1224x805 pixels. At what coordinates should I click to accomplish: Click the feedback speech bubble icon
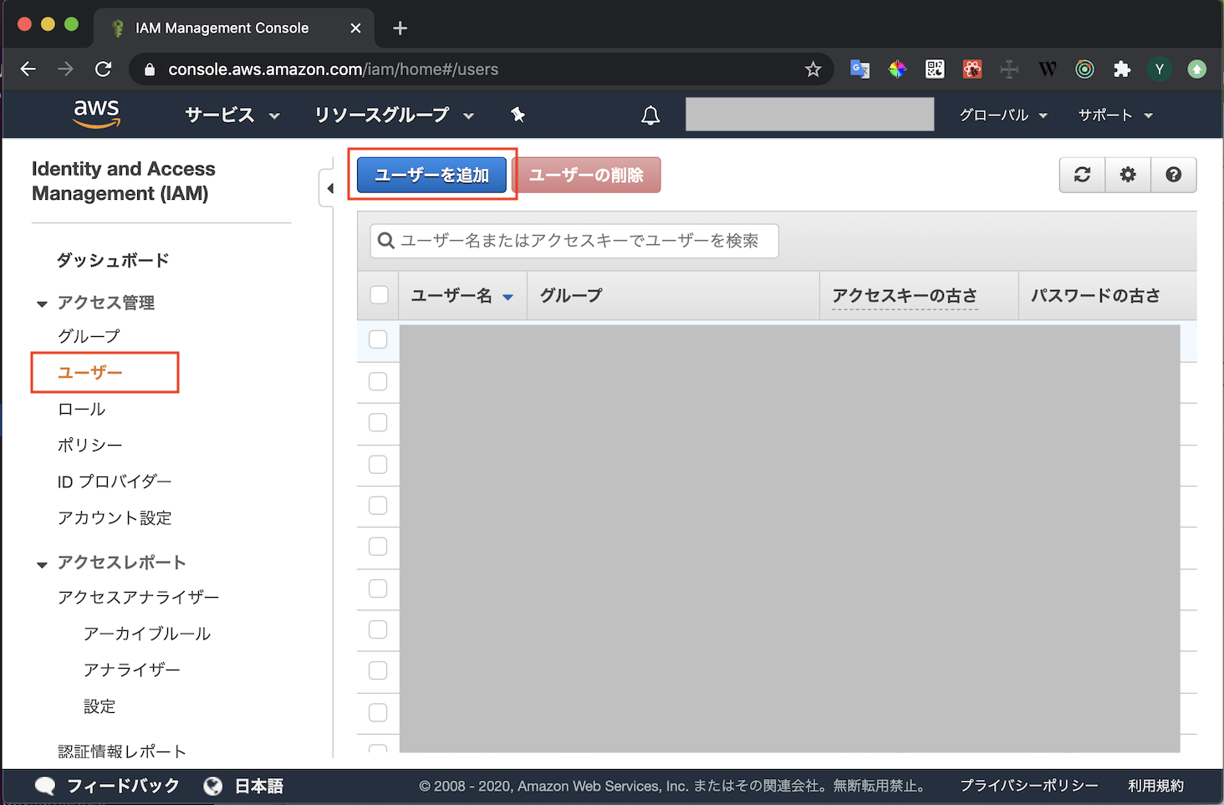(x=45, y=786)
